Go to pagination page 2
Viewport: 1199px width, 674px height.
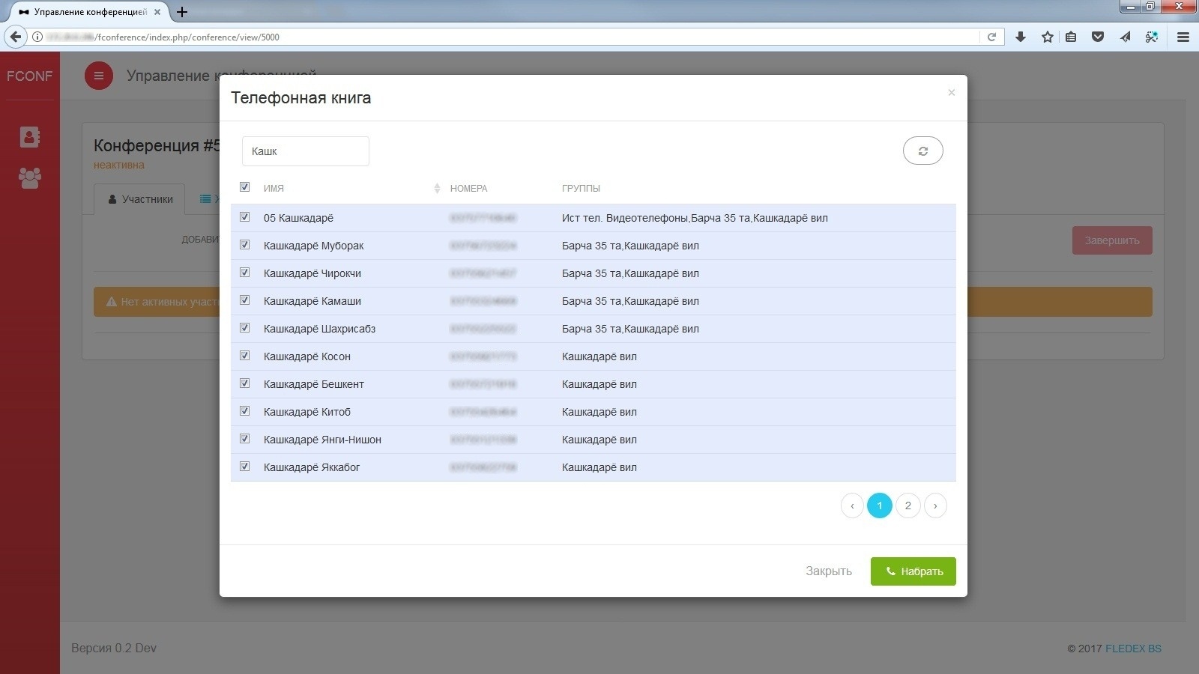pos(907,506)
